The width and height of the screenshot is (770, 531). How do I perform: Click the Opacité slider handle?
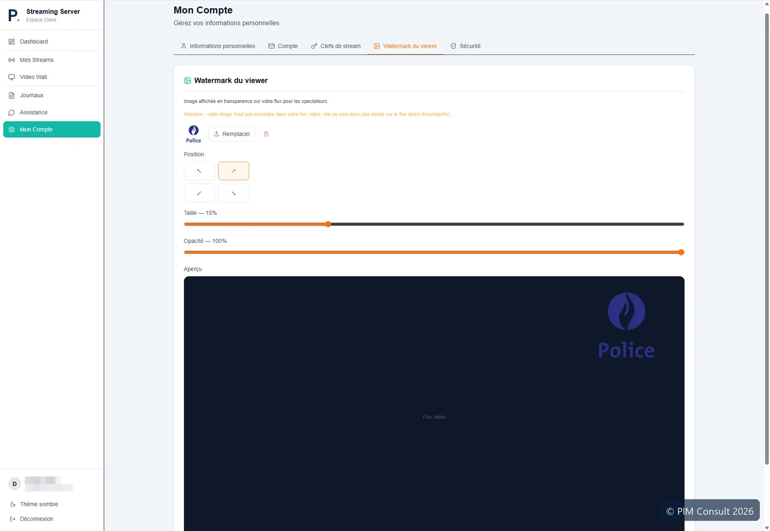tap(681, 253)
